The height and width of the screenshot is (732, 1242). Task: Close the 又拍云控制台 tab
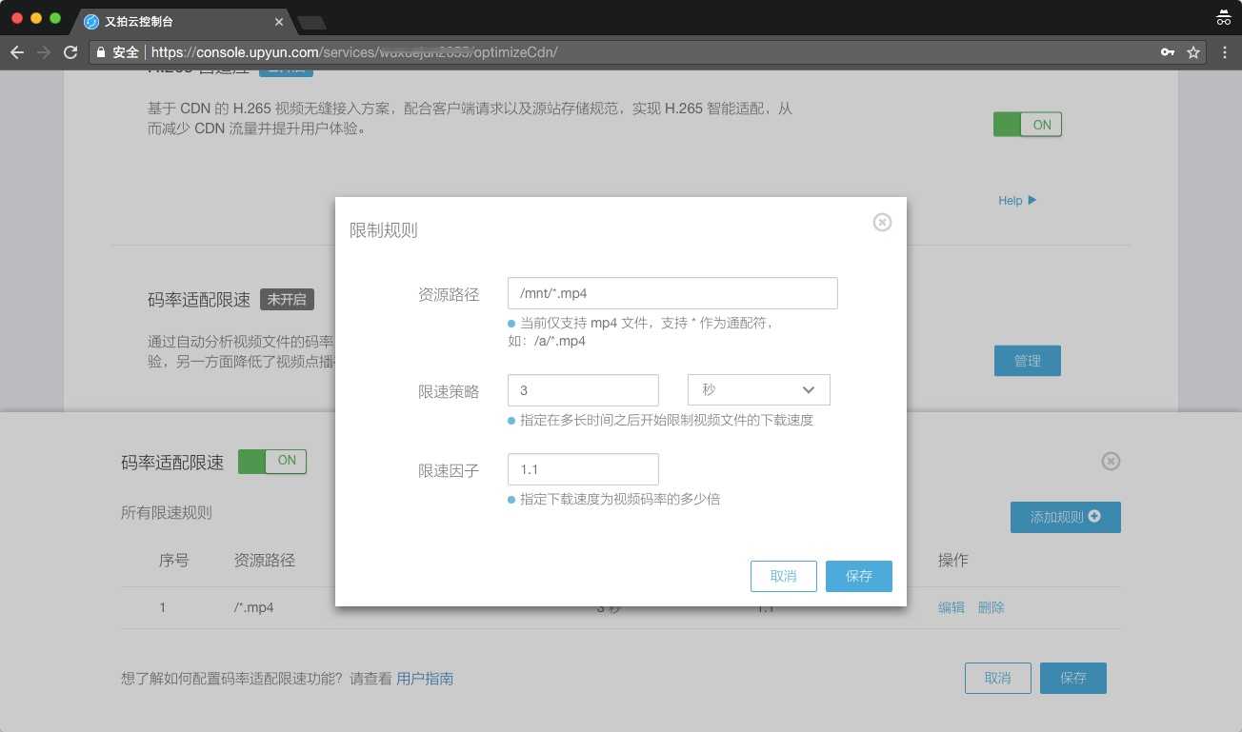tap(279, 21)
